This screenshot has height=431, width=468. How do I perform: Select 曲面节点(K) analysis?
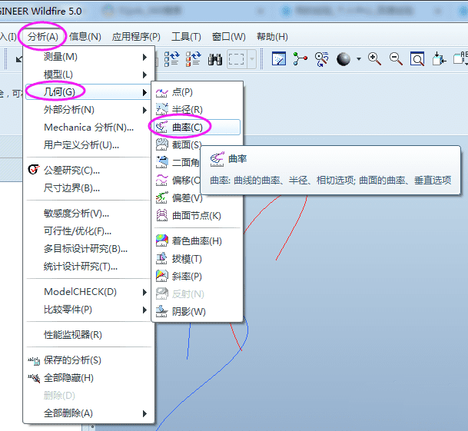(x=197, y=215)
